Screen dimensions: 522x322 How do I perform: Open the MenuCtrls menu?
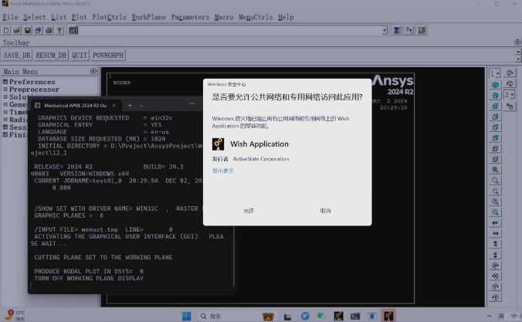coord(256,17)
